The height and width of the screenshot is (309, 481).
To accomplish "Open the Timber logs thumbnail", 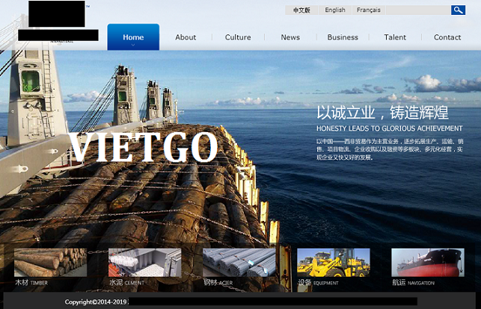I will 51,263.
